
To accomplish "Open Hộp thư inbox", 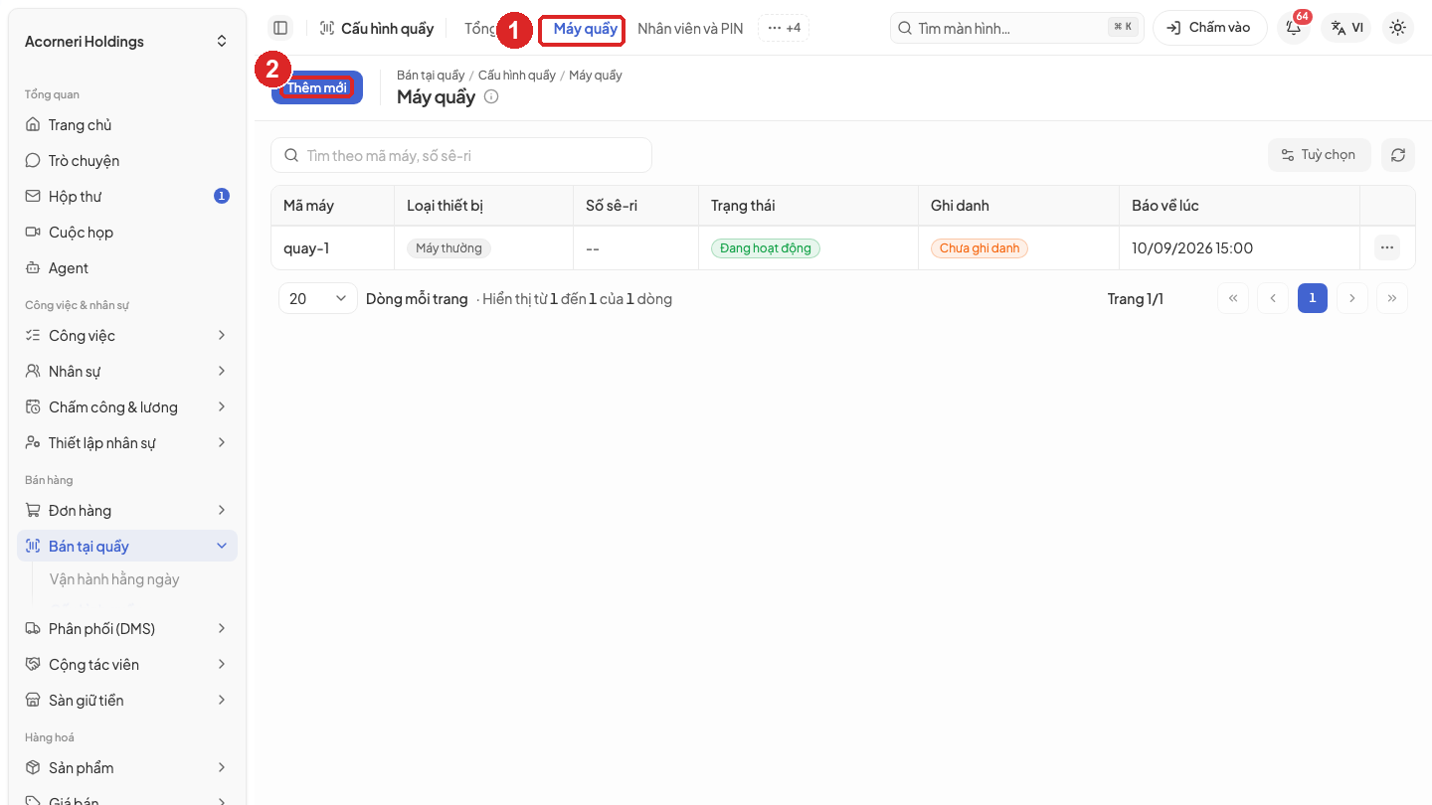I will click(x=127, y=197).
